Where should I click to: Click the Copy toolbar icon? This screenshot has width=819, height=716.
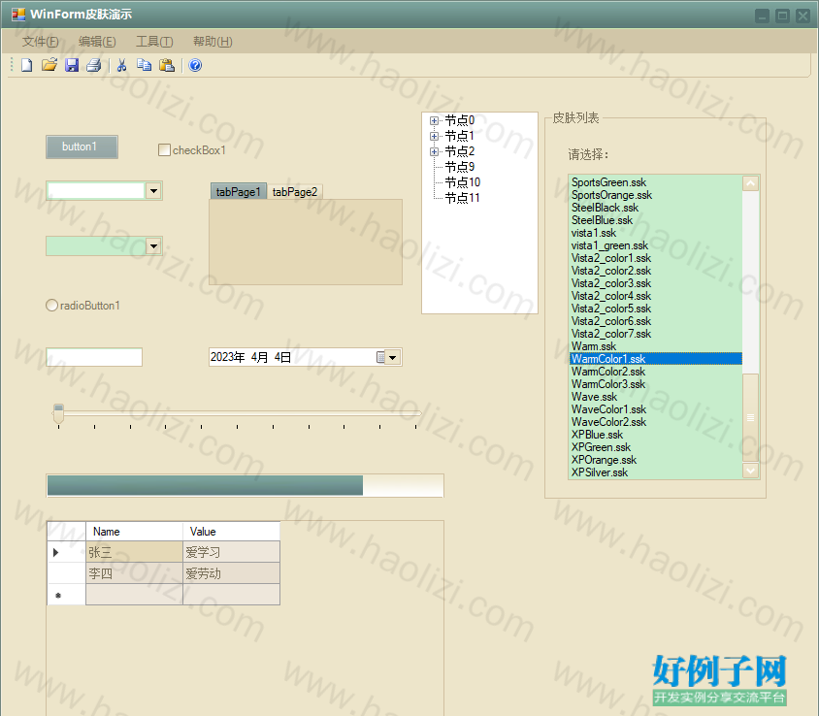coord(145,65)
